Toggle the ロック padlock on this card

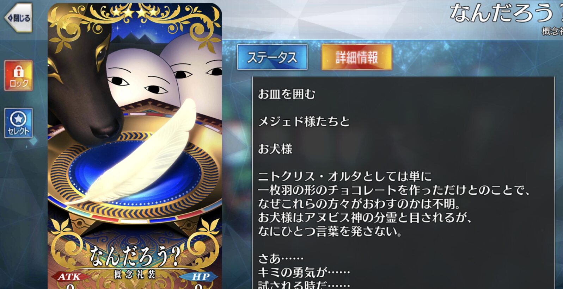(x=18, y=75)
